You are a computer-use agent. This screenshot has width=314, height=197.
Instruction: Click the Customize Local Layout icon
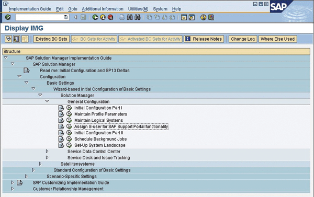211,18
